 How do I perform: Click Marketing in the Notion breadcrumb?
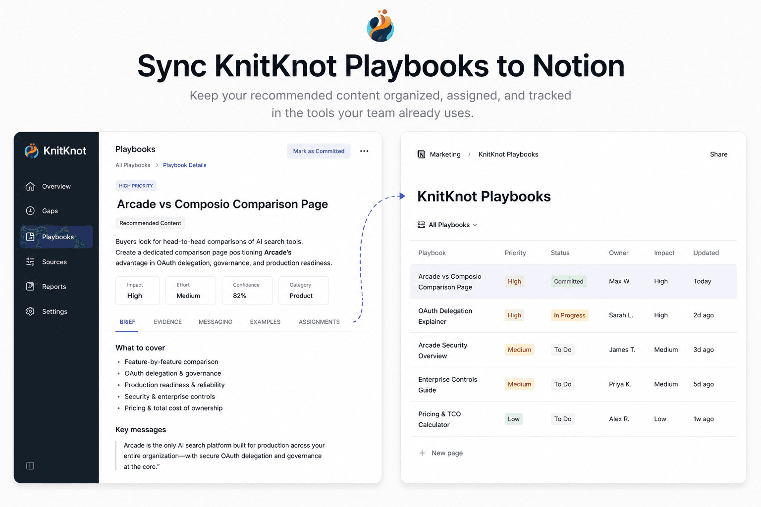pyautogui.click(x=445, y=154)
